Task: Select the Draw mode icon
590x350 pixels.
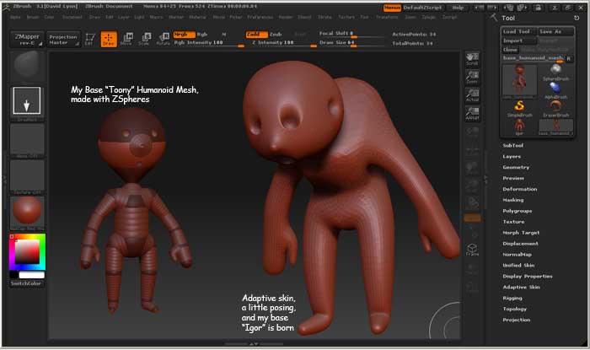Action: [x=109, y=39]
